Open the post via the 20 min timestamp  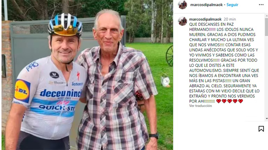[230, 19]
